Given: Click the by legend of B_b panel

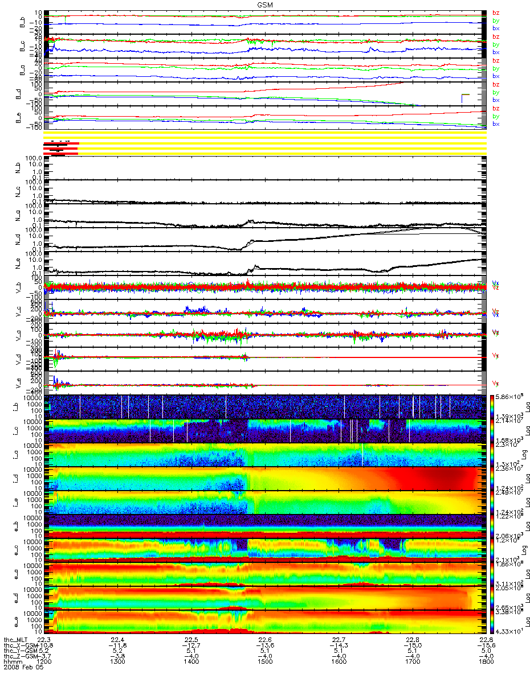Looking at the screenshot, I should pyautogui.click(x=495, y=20).
